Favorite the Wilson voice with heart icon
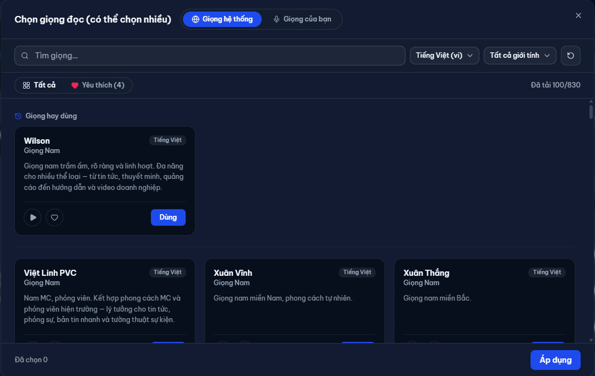Screen dimensions: 595x376 [x=55, y=217]
